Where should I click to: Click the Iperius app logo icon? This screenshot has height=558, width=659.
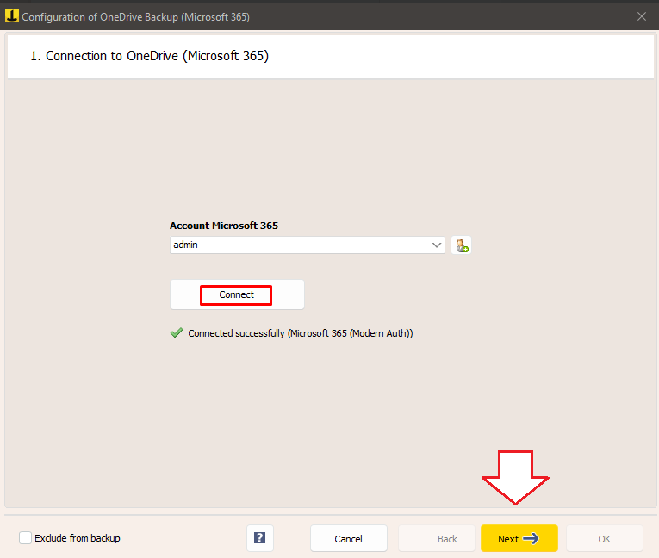tap(12, 16)
